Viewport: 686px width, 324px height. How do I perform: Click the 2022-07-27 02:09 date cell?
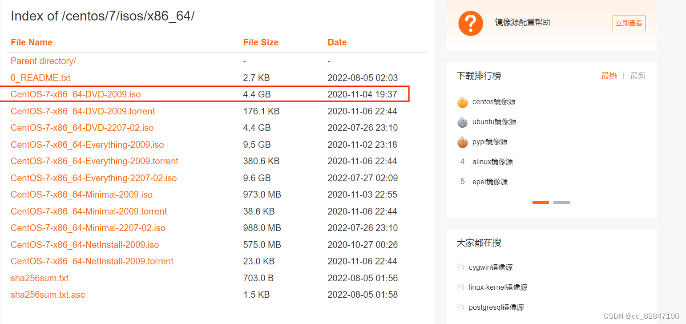pyautogui.click(x=363, y=178)
